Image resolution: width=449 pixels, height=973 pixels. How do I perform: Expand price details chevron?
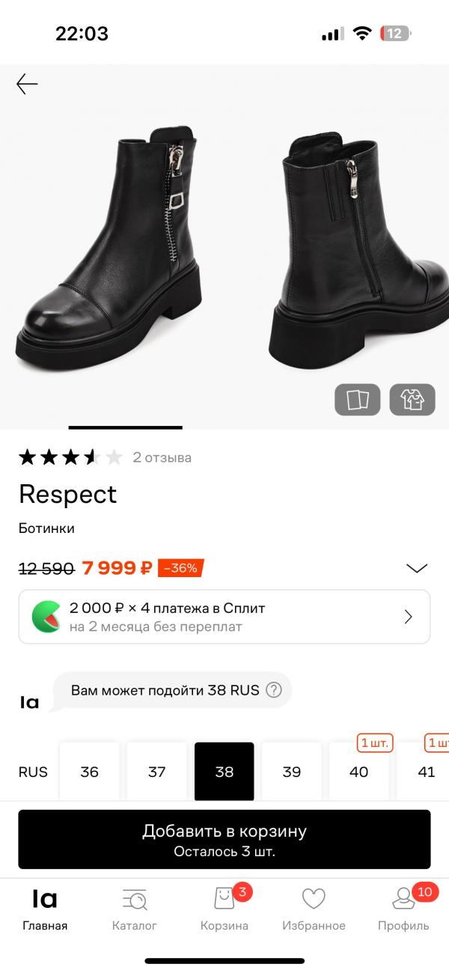[x=416, y=568]
